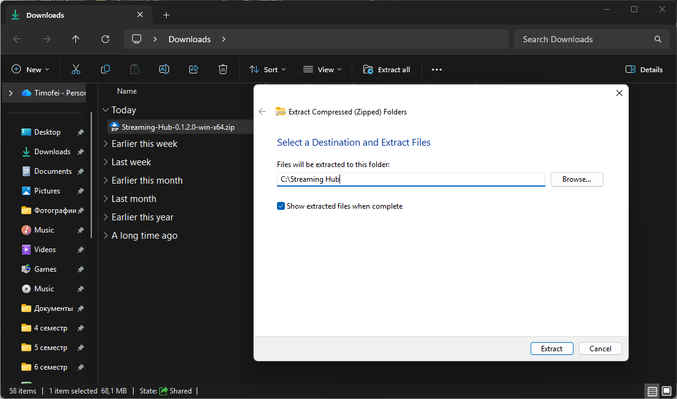The image size is (677, 399).
Task: Toggle the Details pane
Action: tap(644, 69)
